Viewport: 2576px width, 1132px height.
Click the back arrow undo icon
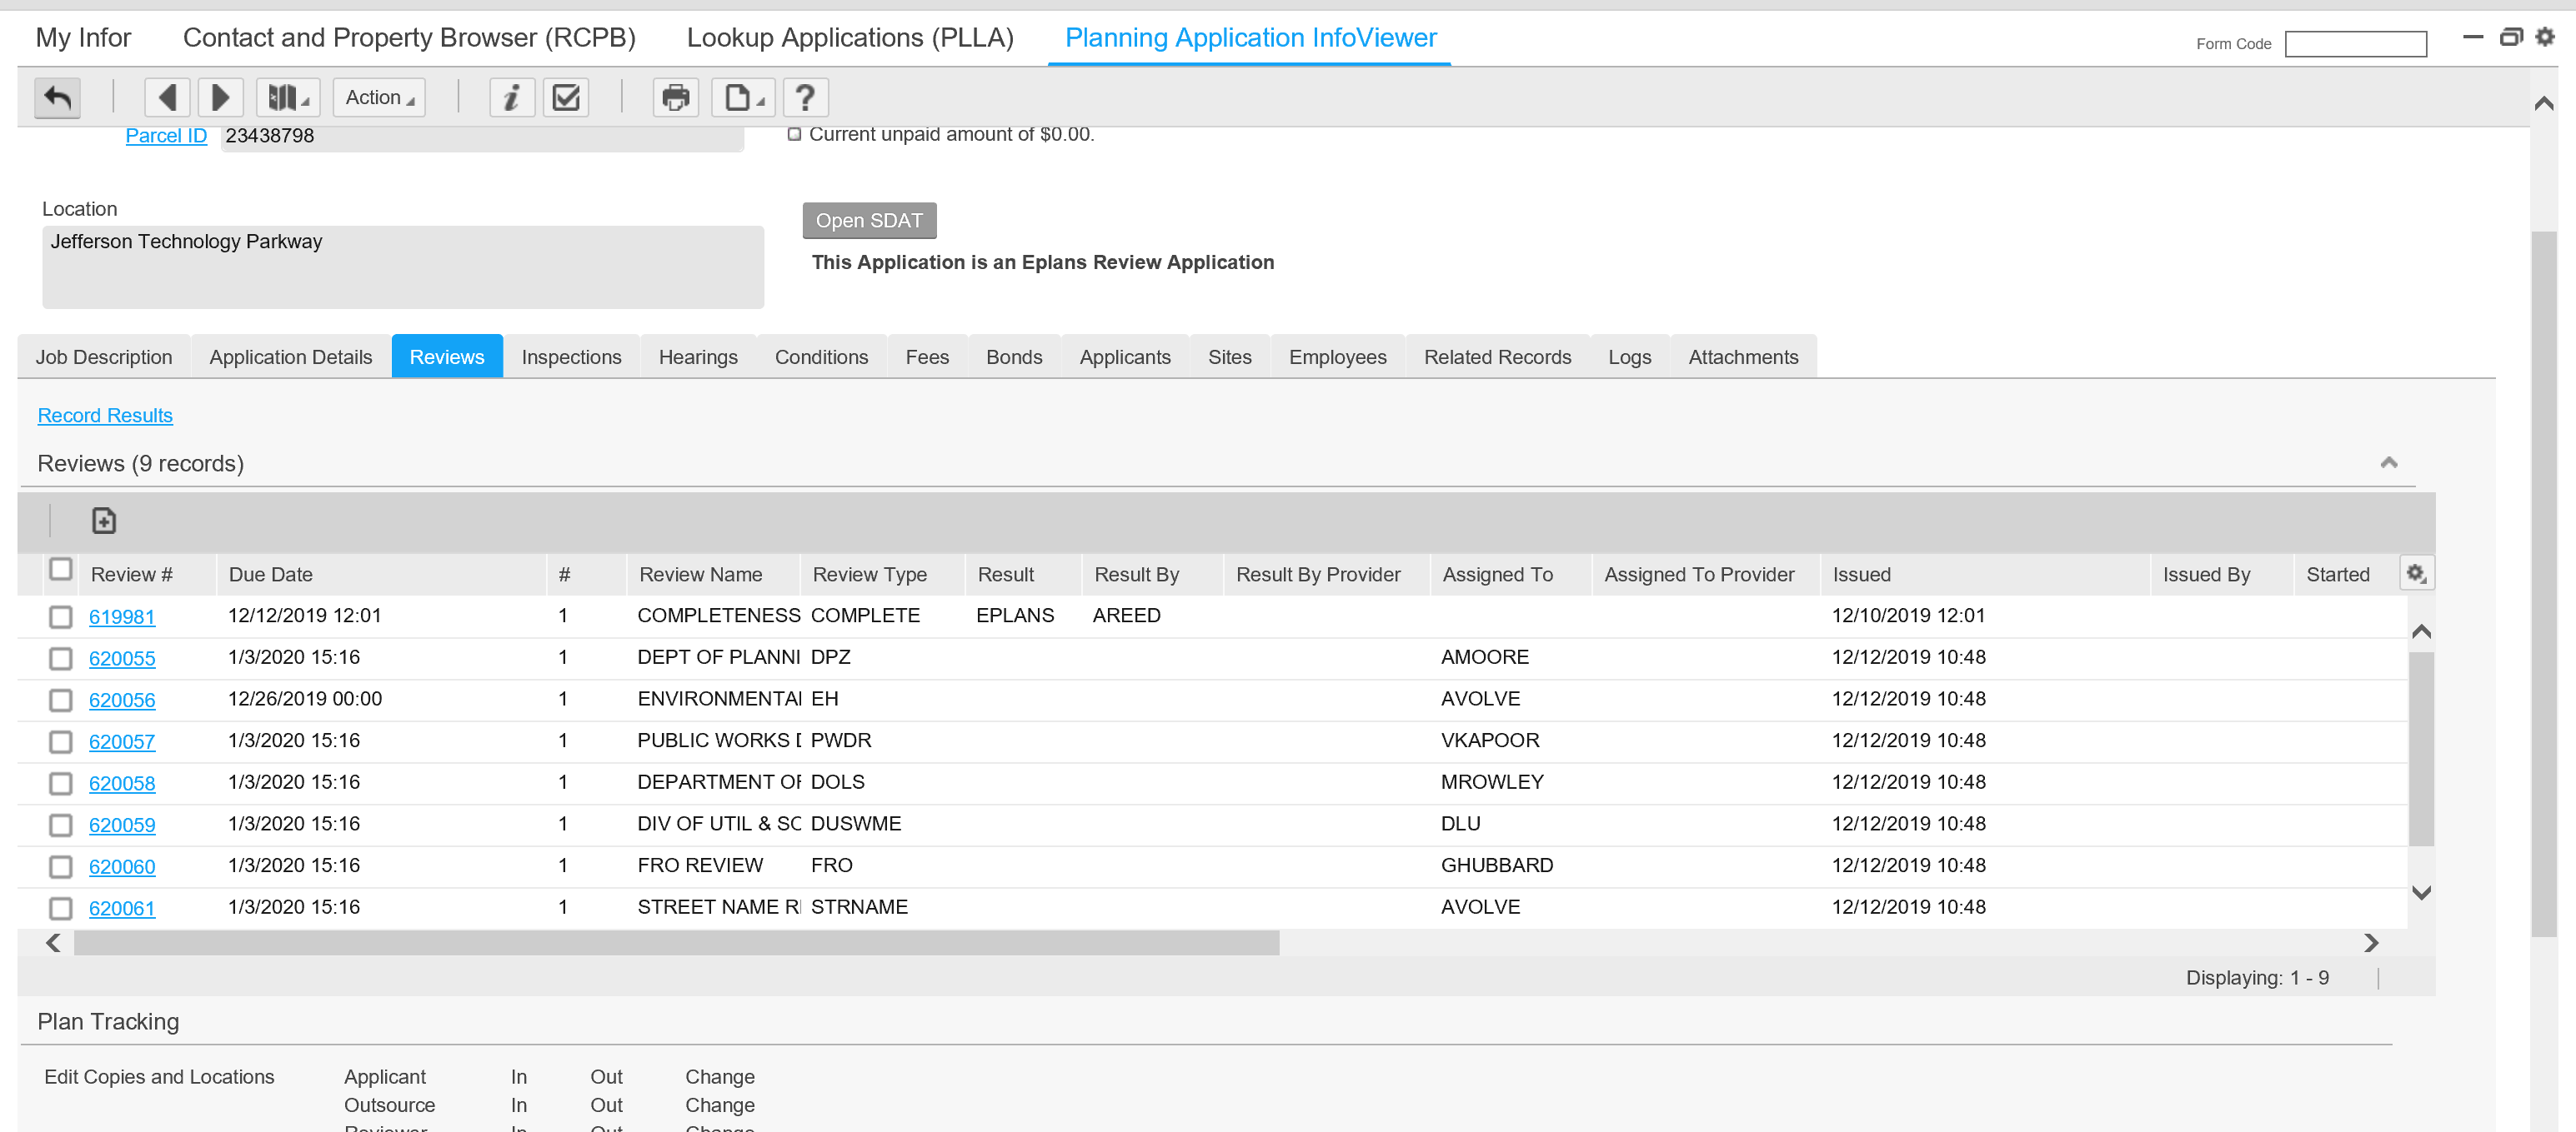[x=57, y=98]
